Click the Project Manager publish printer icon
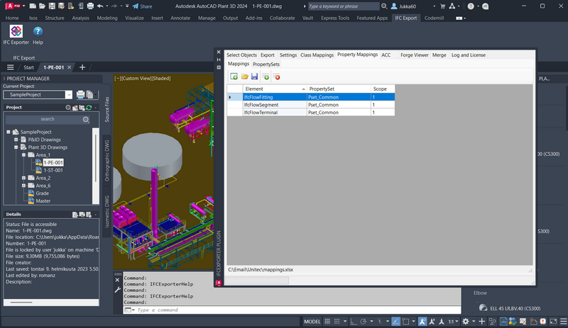Viewport: 568px width, 328px height. [80, 95]
